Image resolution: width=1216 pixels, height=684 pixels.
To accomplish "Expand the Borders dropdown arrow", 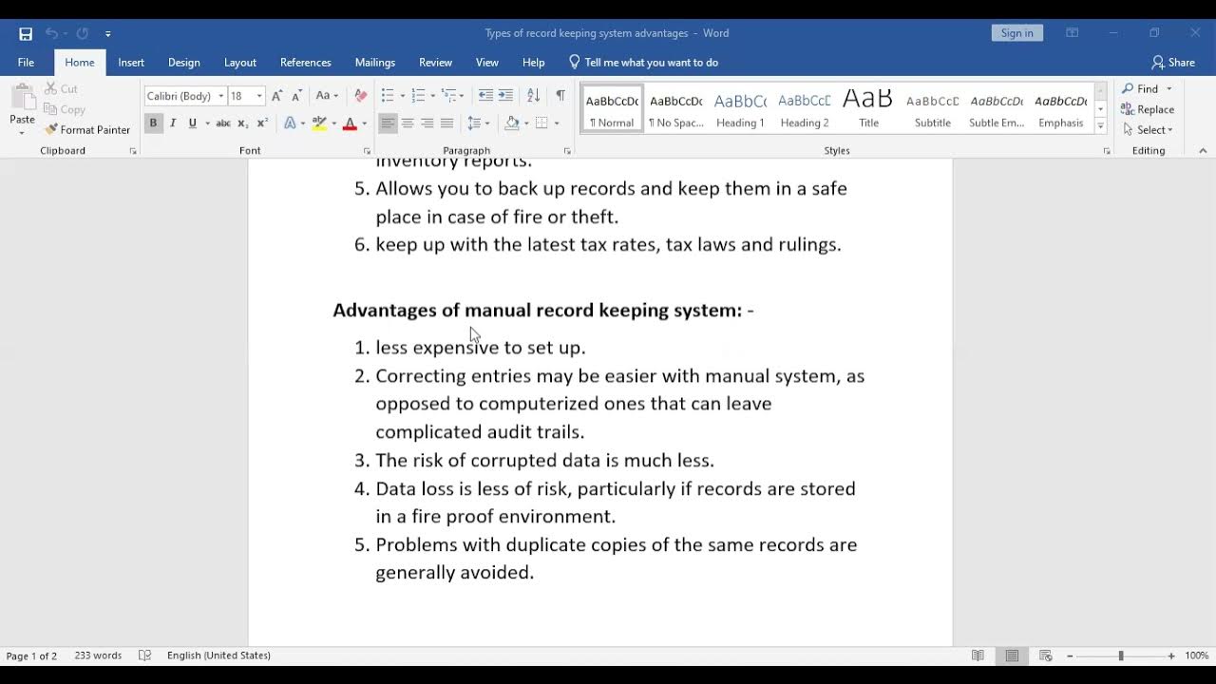I will (x=557, y=123).
